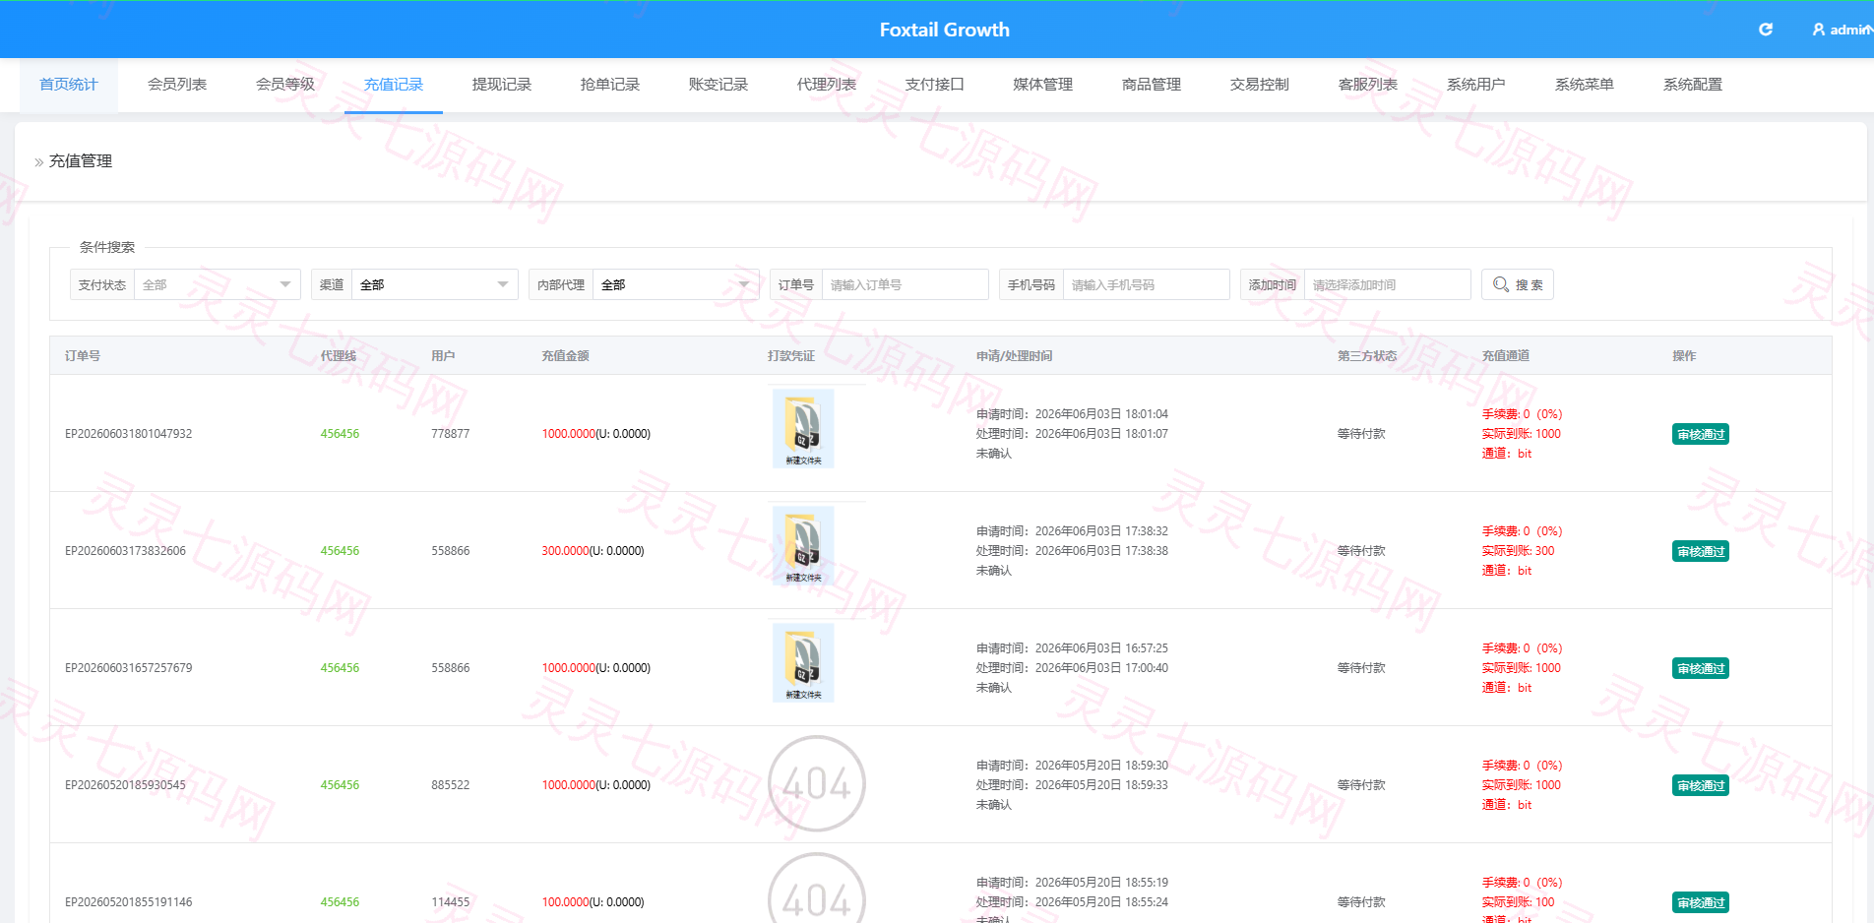The width and height of the screenshot is (1874, 923).
Task: Open the 账变记录 tab
Action: (x=718, y=85)
